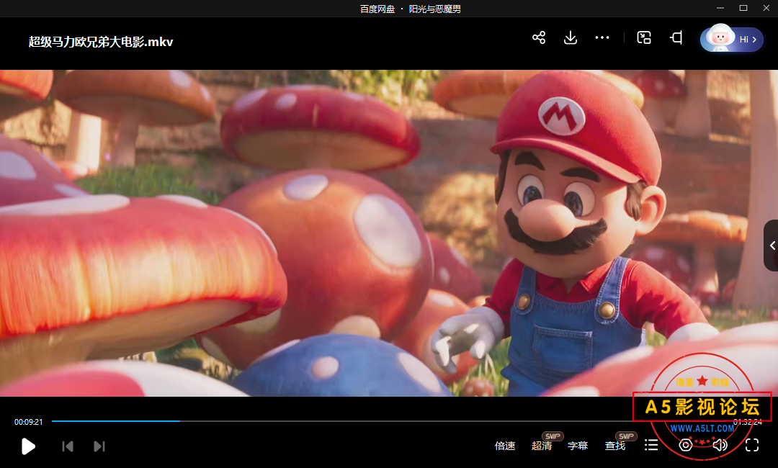Open the 倍速 playback speed menu
Screen dimensions: 778x468
(505, 446)
